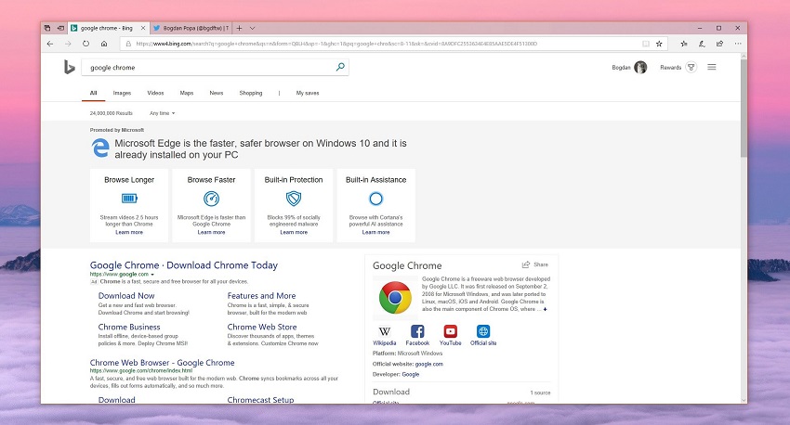Share this page using the share icon
Screen dimensions: 790x425
coord(719,44)
